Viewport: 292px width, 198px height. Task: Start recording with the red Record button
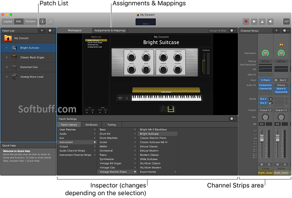point(246,21)
